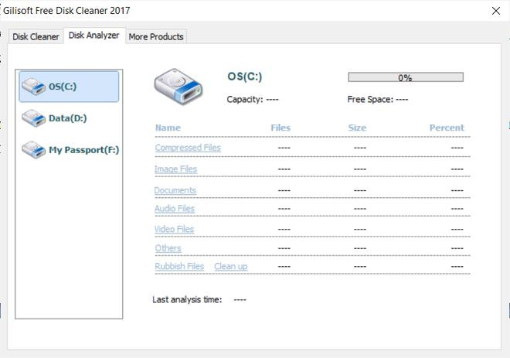The image size is (510, 358).
Task: Click the My Passport(F:) drive icon
Action: 33,149
